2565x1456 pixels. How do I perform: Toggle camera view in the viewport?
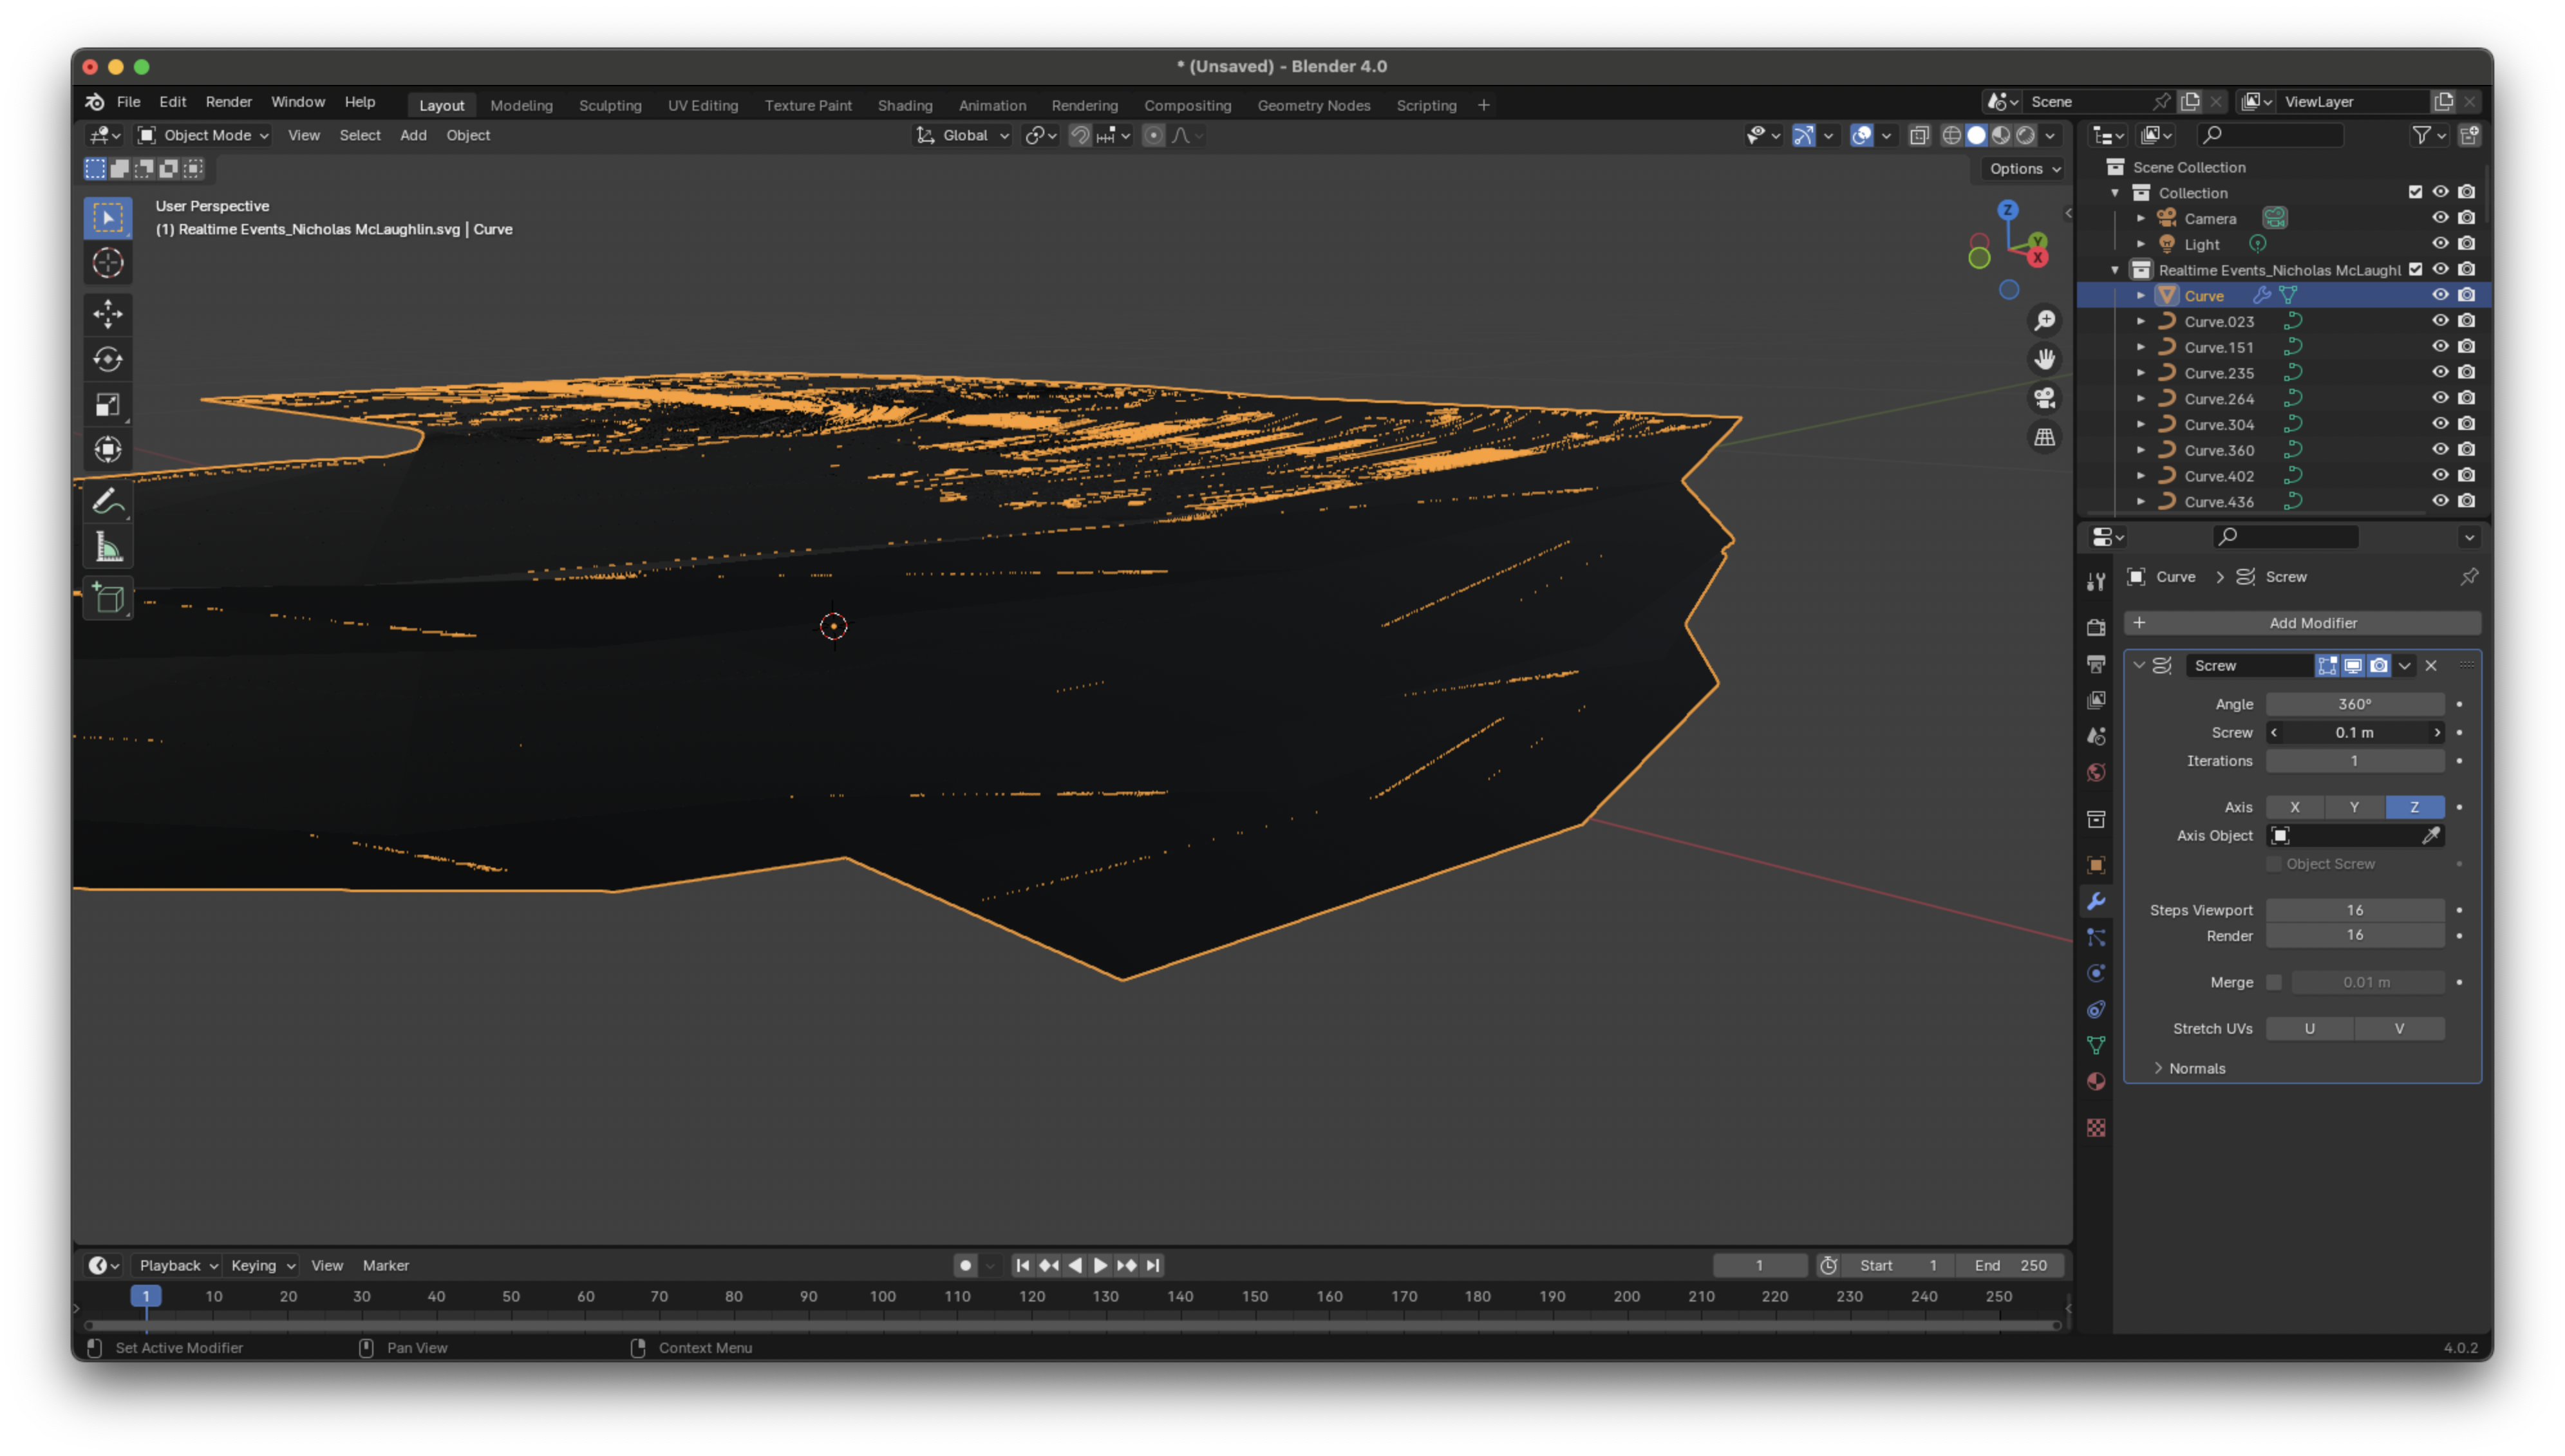coord(2045,398)
